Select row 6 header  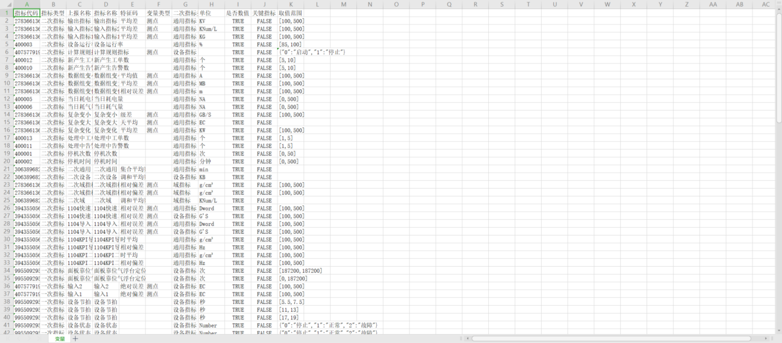point(6,52)
